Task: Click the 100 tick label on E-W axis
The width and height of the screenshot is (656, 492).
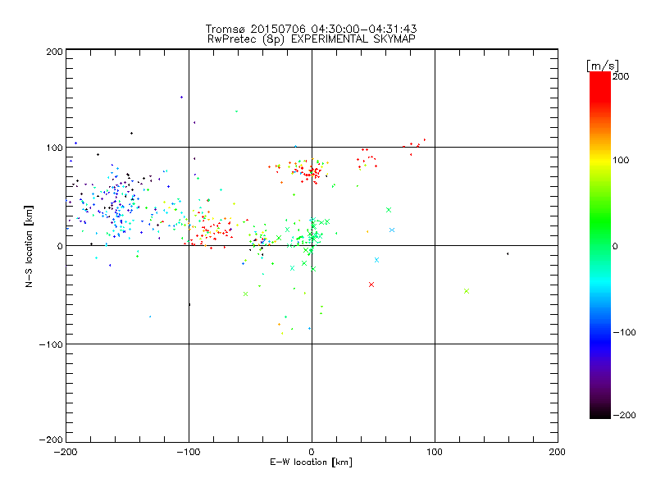Action: pos(435,452)
